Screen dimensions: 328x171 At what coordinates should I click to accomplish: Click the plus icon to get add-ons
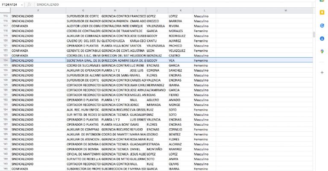coord(322,73)
